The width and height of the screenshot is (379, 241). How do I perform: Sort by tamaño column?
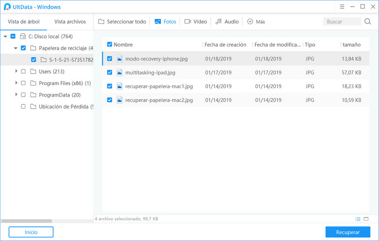tap(352, 45)
